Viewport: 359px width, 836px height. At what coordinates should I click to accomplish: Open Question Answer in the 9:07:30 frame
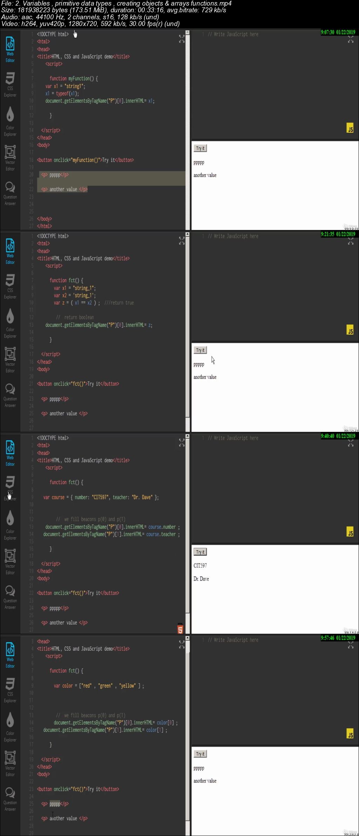pos(10,193)
